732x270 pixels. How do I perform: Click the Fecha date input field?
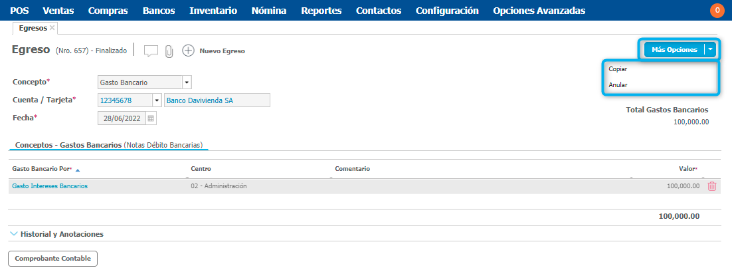121,118
